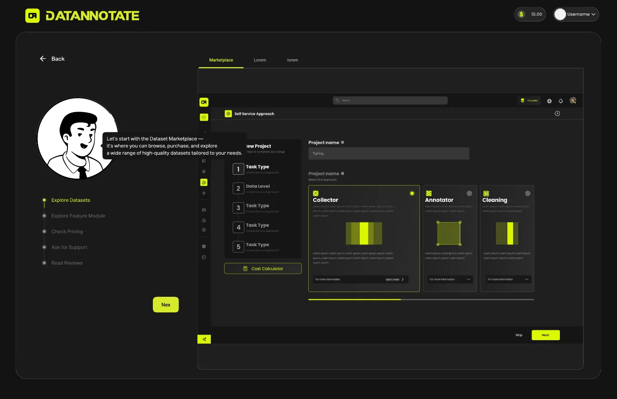Select Check Pricing tour step
Image resolution: width=617 pixels, height=399 pixels.
pos(67,231)
